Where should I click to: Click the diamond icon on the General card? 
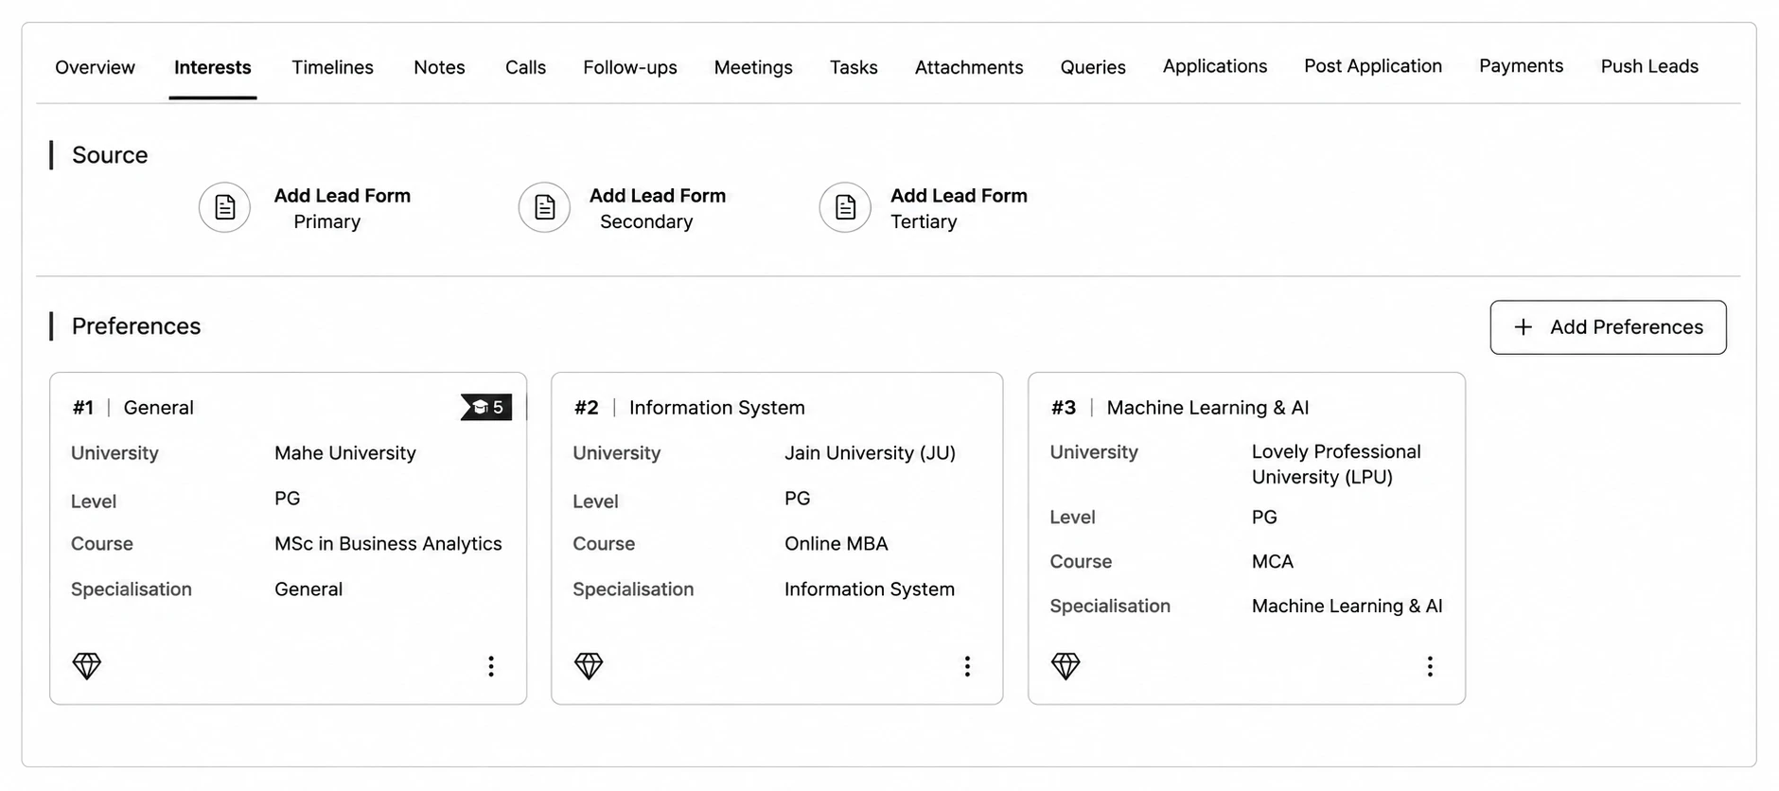click(x=87, y=666)
